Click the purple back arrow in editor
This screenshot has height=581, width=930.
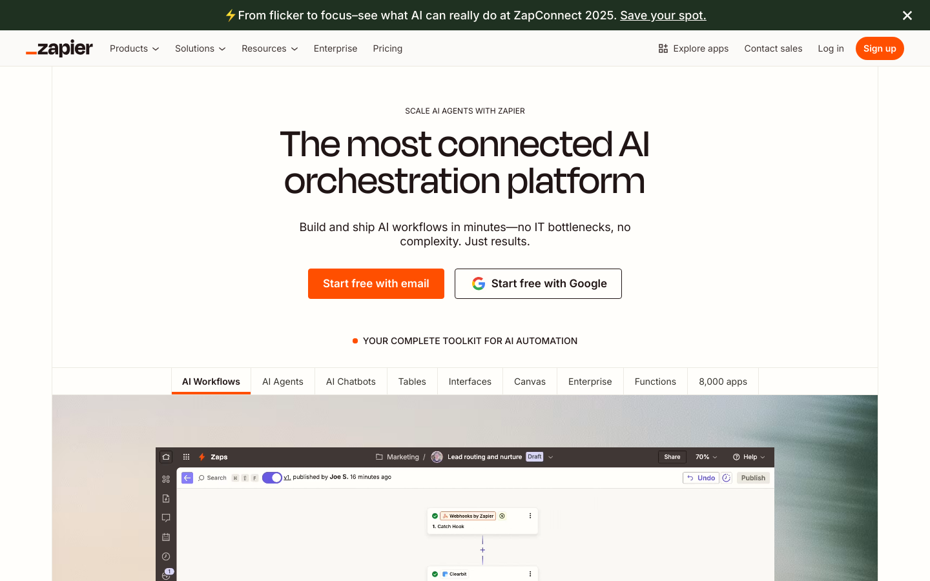click(187, 478)
